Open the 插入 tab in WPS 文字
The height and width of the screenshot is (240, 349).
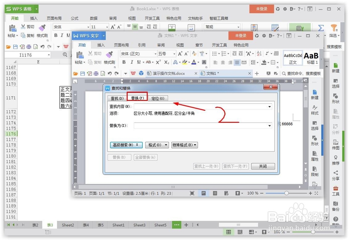point(101,45)
